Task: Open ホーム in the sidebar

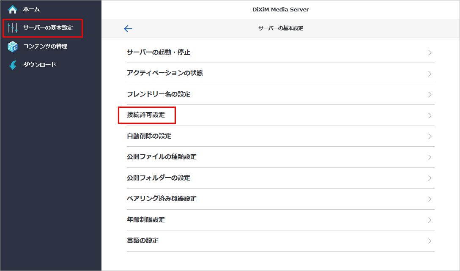Action: [x=31, y=9]
